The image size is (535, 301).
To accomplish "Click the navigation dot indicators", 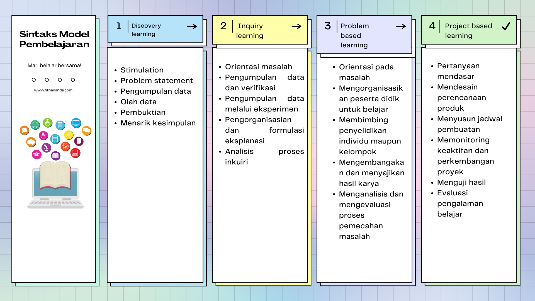I will (52, 79).
